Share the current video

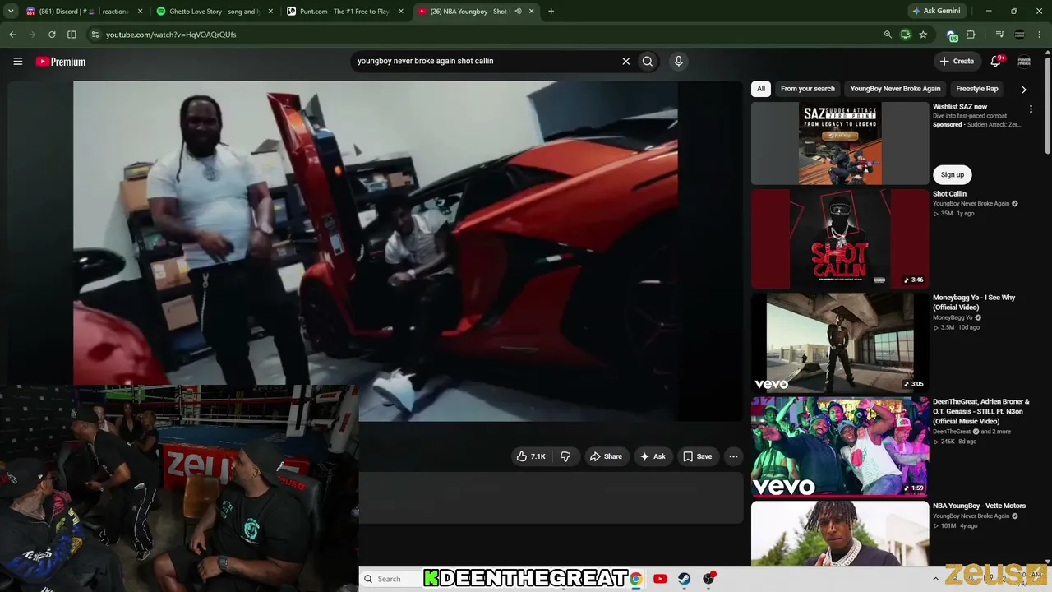coord(606,456)
